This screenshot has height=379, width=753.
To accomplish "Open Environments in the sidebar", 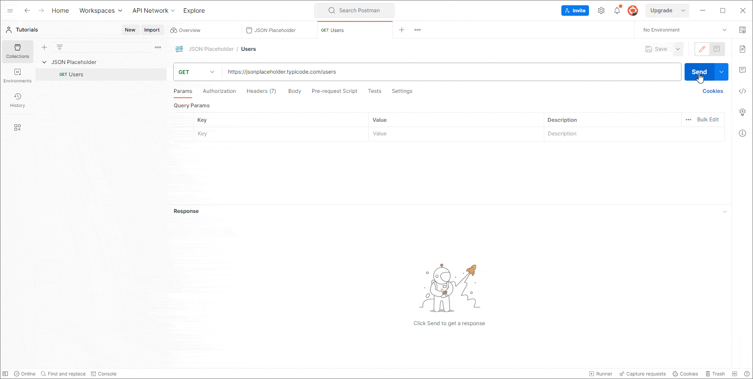I will pos(18,76).
